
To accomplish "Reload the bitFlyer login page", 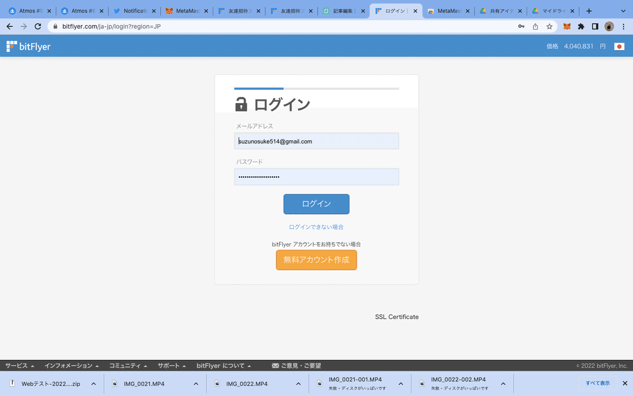I will (x=38, y=26).
